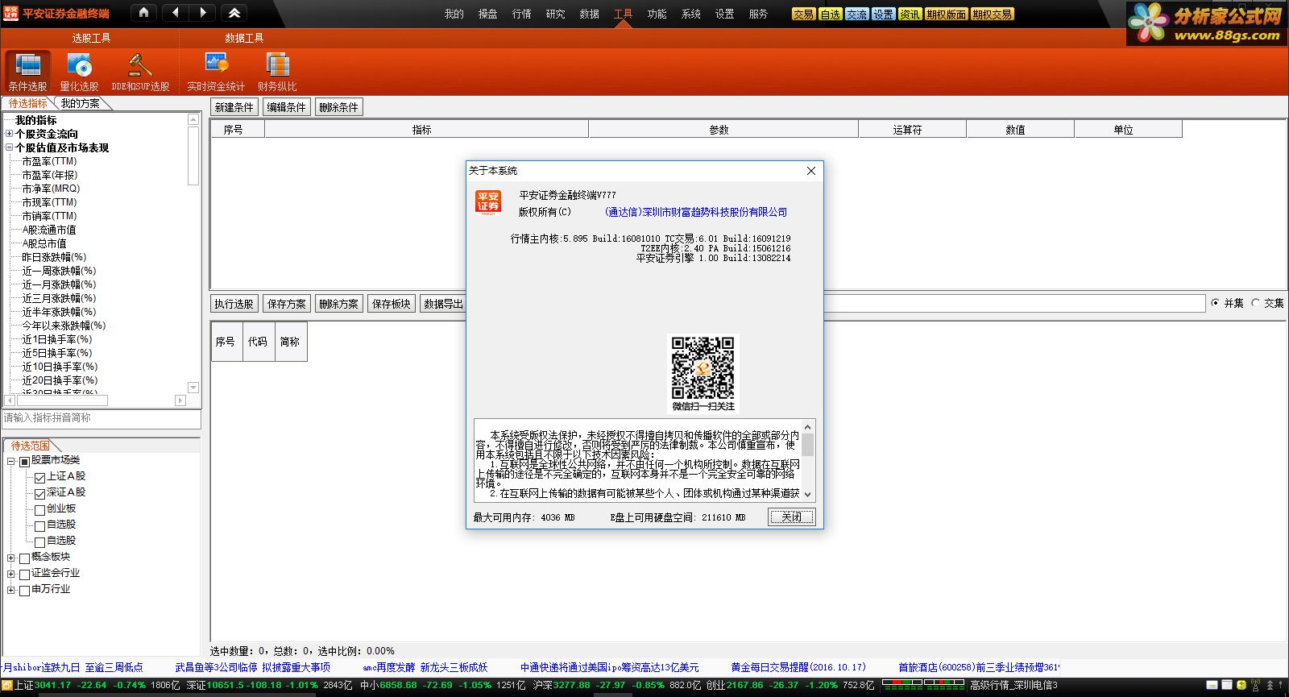
Task: Collapse toolbar with double-chevron up icon
Action: click(234, 13)
